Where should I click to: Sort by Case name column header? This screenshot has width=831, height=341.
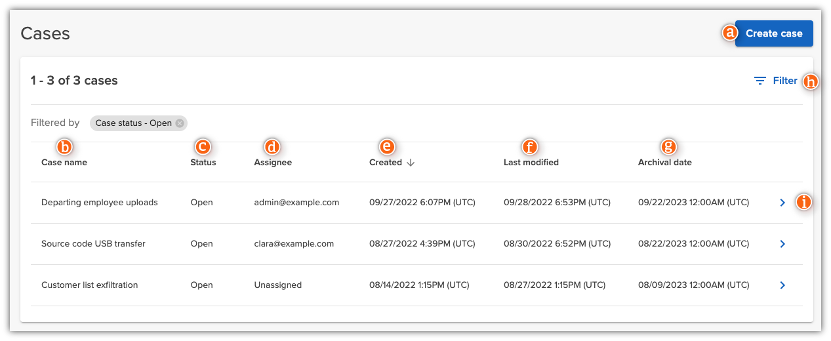64,162
